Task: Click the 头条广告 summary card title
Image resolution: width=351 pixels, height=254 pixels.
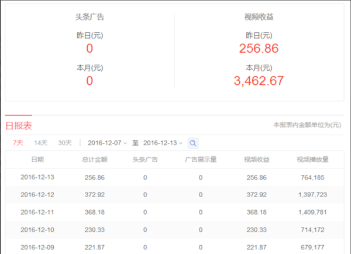Action: 90,17
